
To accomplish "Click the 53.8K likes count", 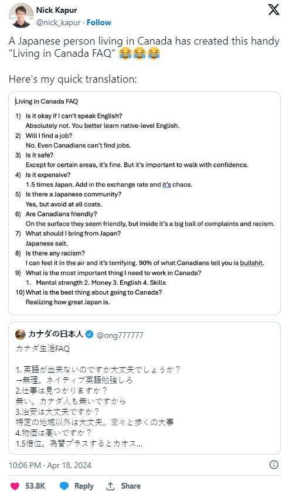I will click(35, 486).
